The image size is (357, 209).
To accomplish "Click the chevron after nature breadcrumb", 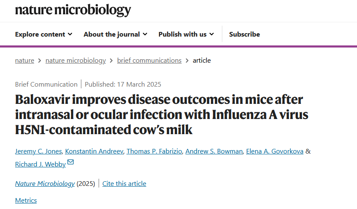I will point(40,61).
